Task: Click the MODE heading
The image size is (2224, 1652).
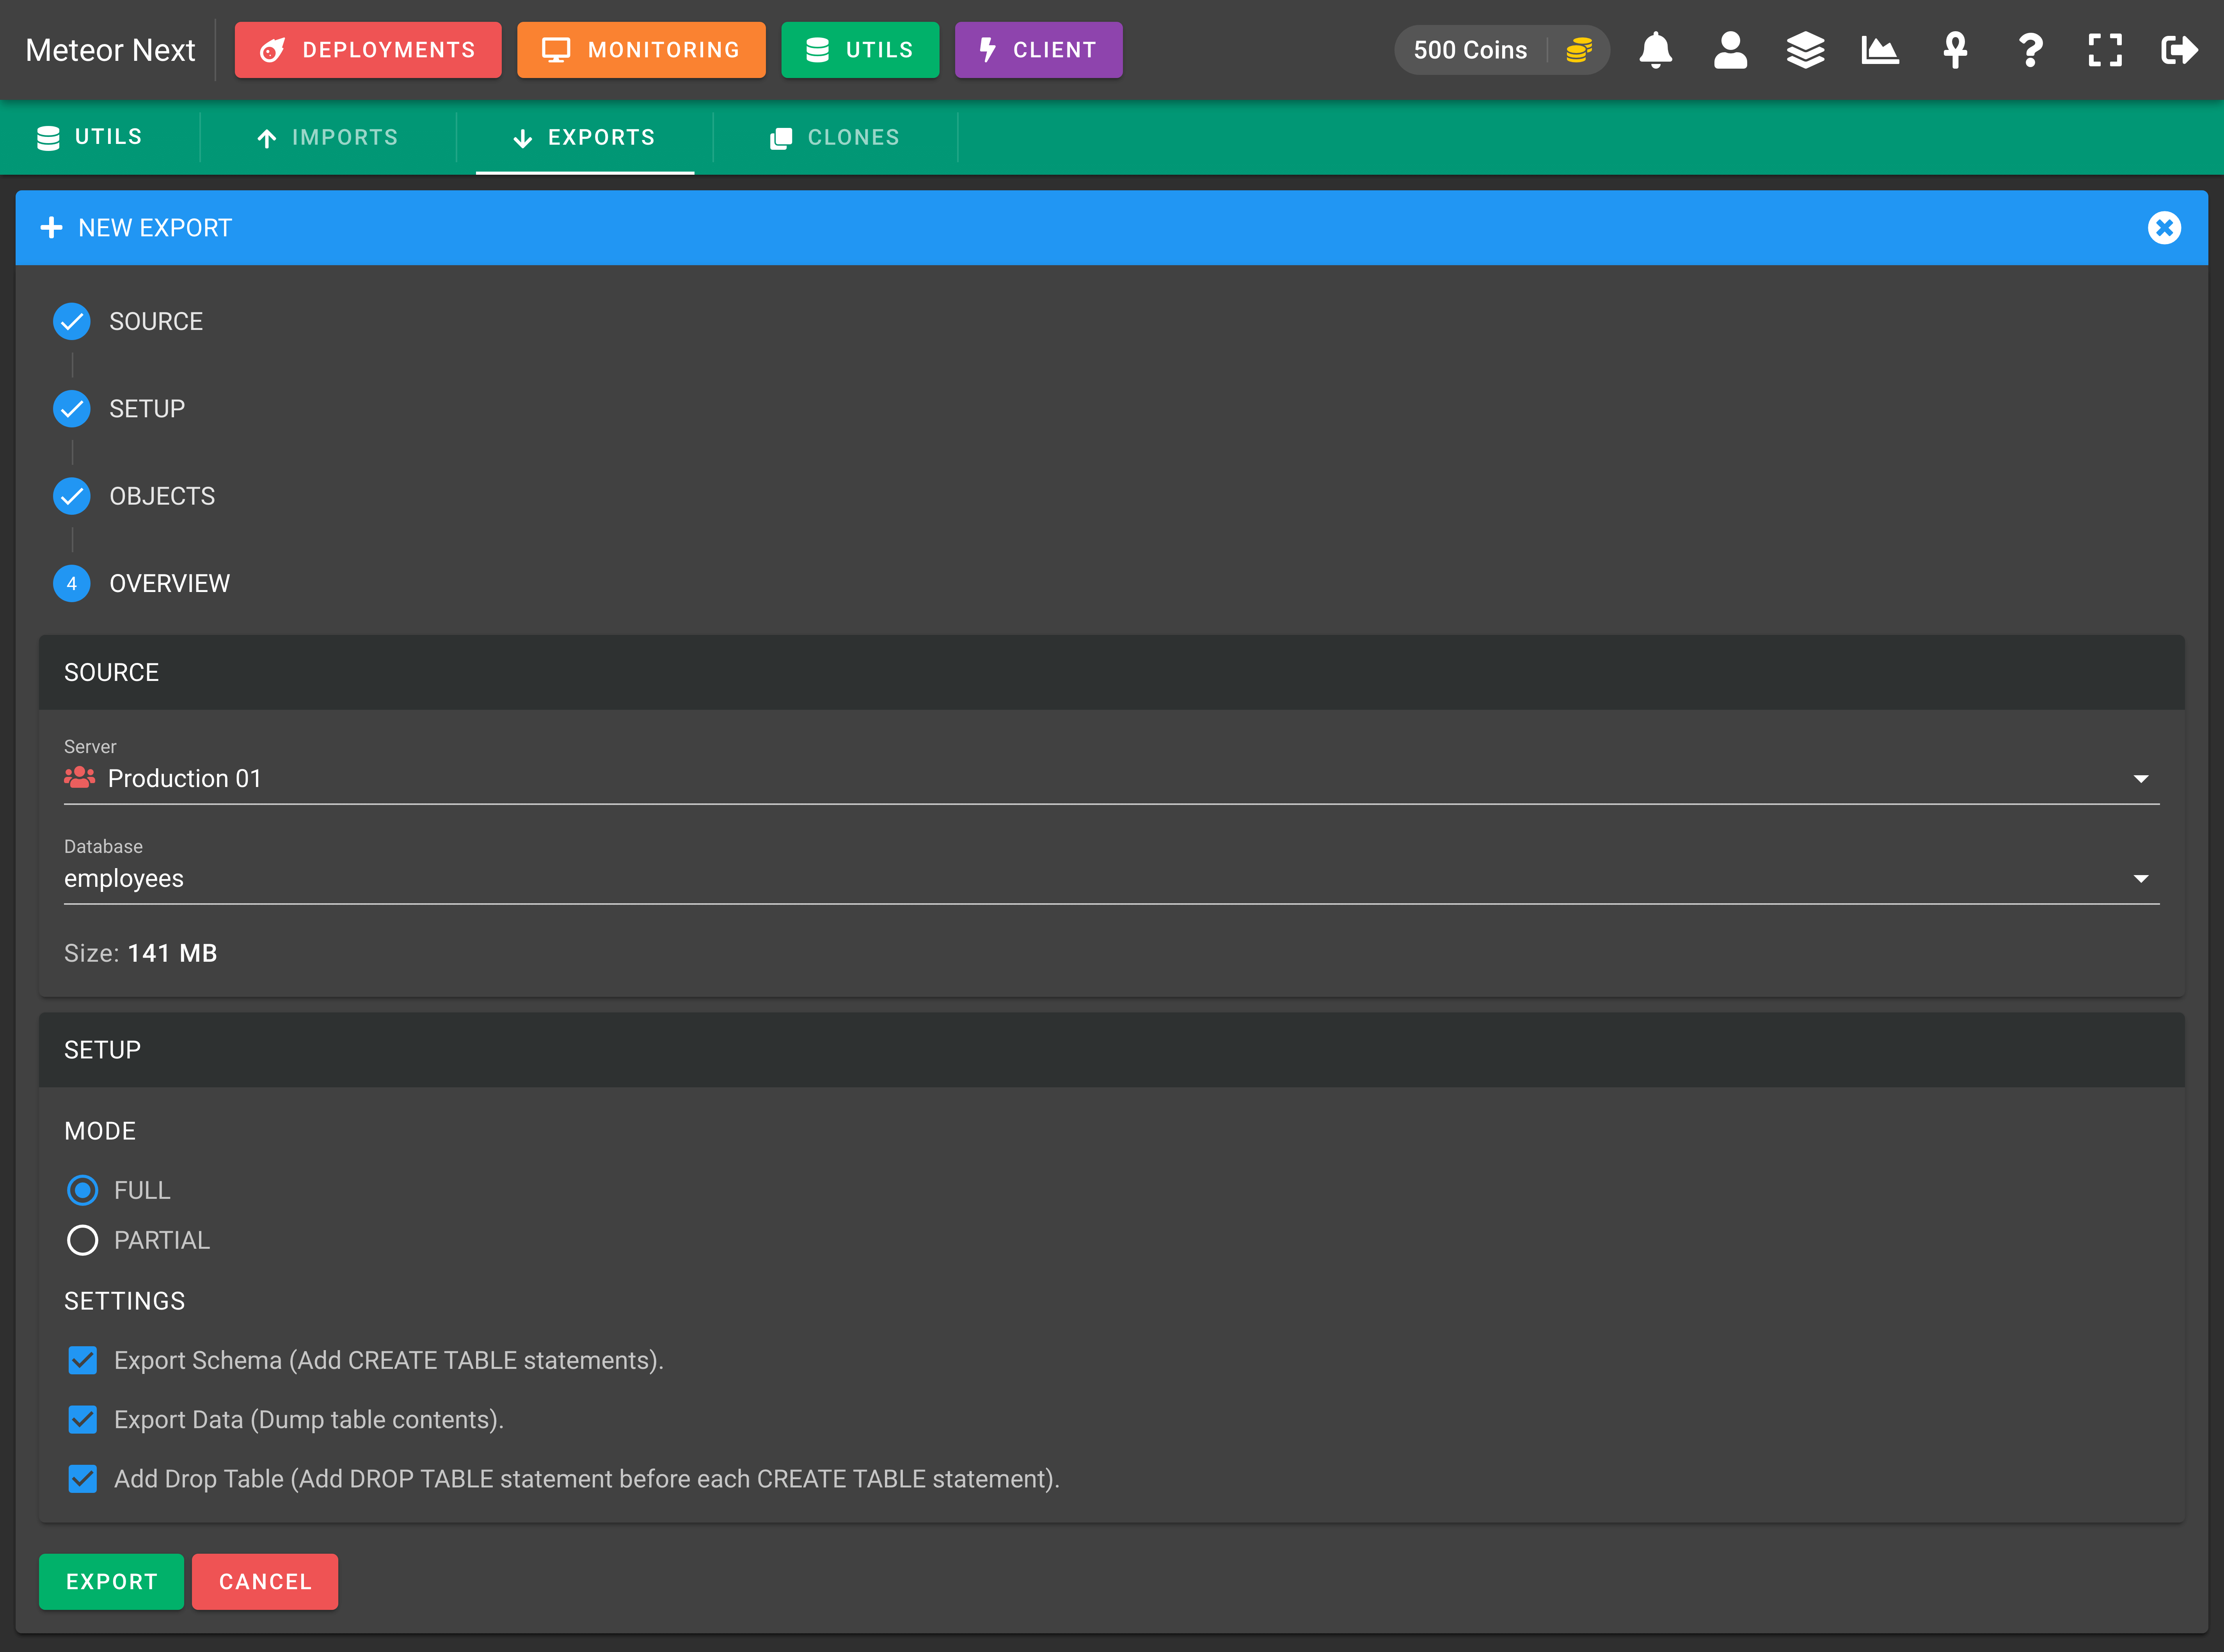Action: (x=100, y=1131)
